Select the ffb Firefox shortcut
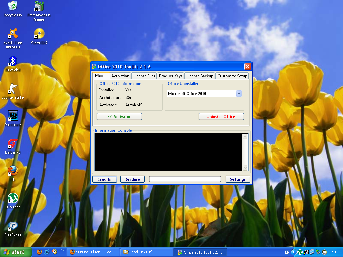This screenshot has width=343, height=257. click(x=13, y=174)
